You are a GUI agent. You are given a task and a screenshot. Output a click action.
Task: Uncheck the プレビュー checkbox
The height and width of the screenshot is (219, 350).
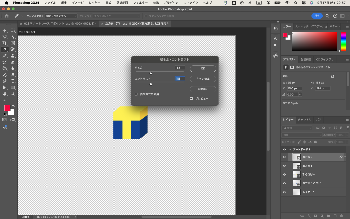tap(191, 98)
